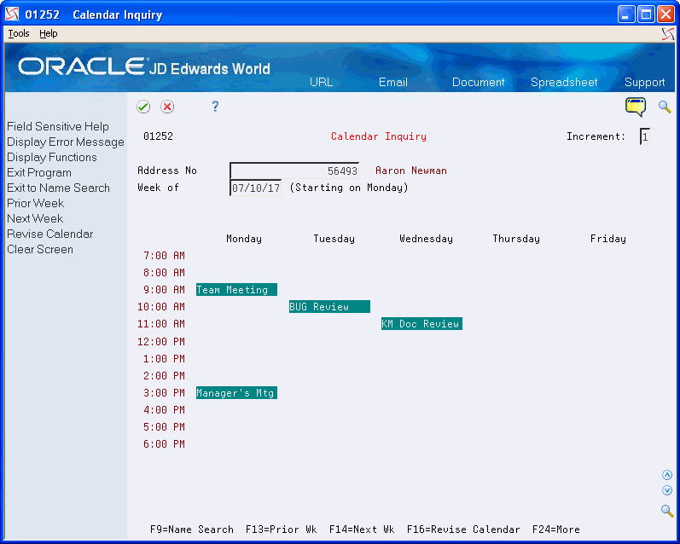This screenshot has height=544, width=680.
Task: Open the Spreadsheet link in banner
Action: (x=564, y=83)
